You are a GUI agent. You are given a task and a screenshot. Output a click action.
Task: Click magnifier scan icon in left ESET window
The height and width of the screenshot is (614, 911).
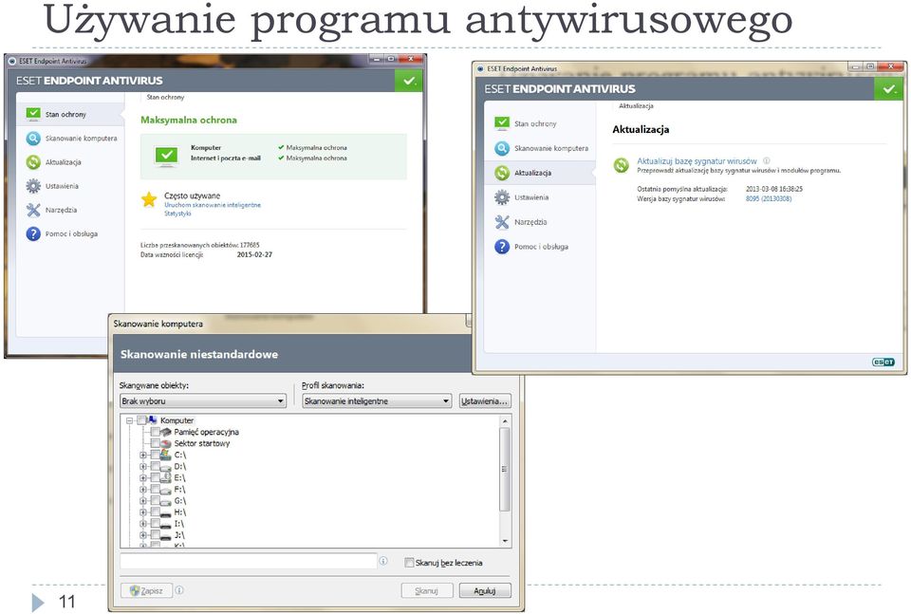pyautogui.click(x=33, y=139)
